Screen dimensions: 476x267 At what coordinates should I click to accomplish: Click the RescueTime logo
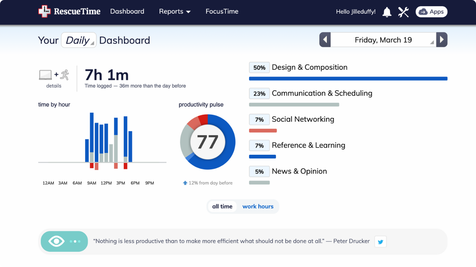tap(69, 11)
